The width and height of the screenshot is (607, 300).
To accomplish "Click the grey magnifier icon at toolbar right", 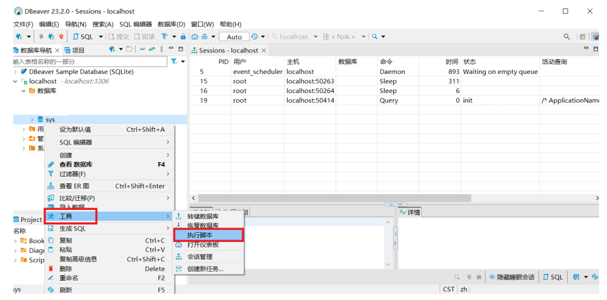I will [566, 37].
